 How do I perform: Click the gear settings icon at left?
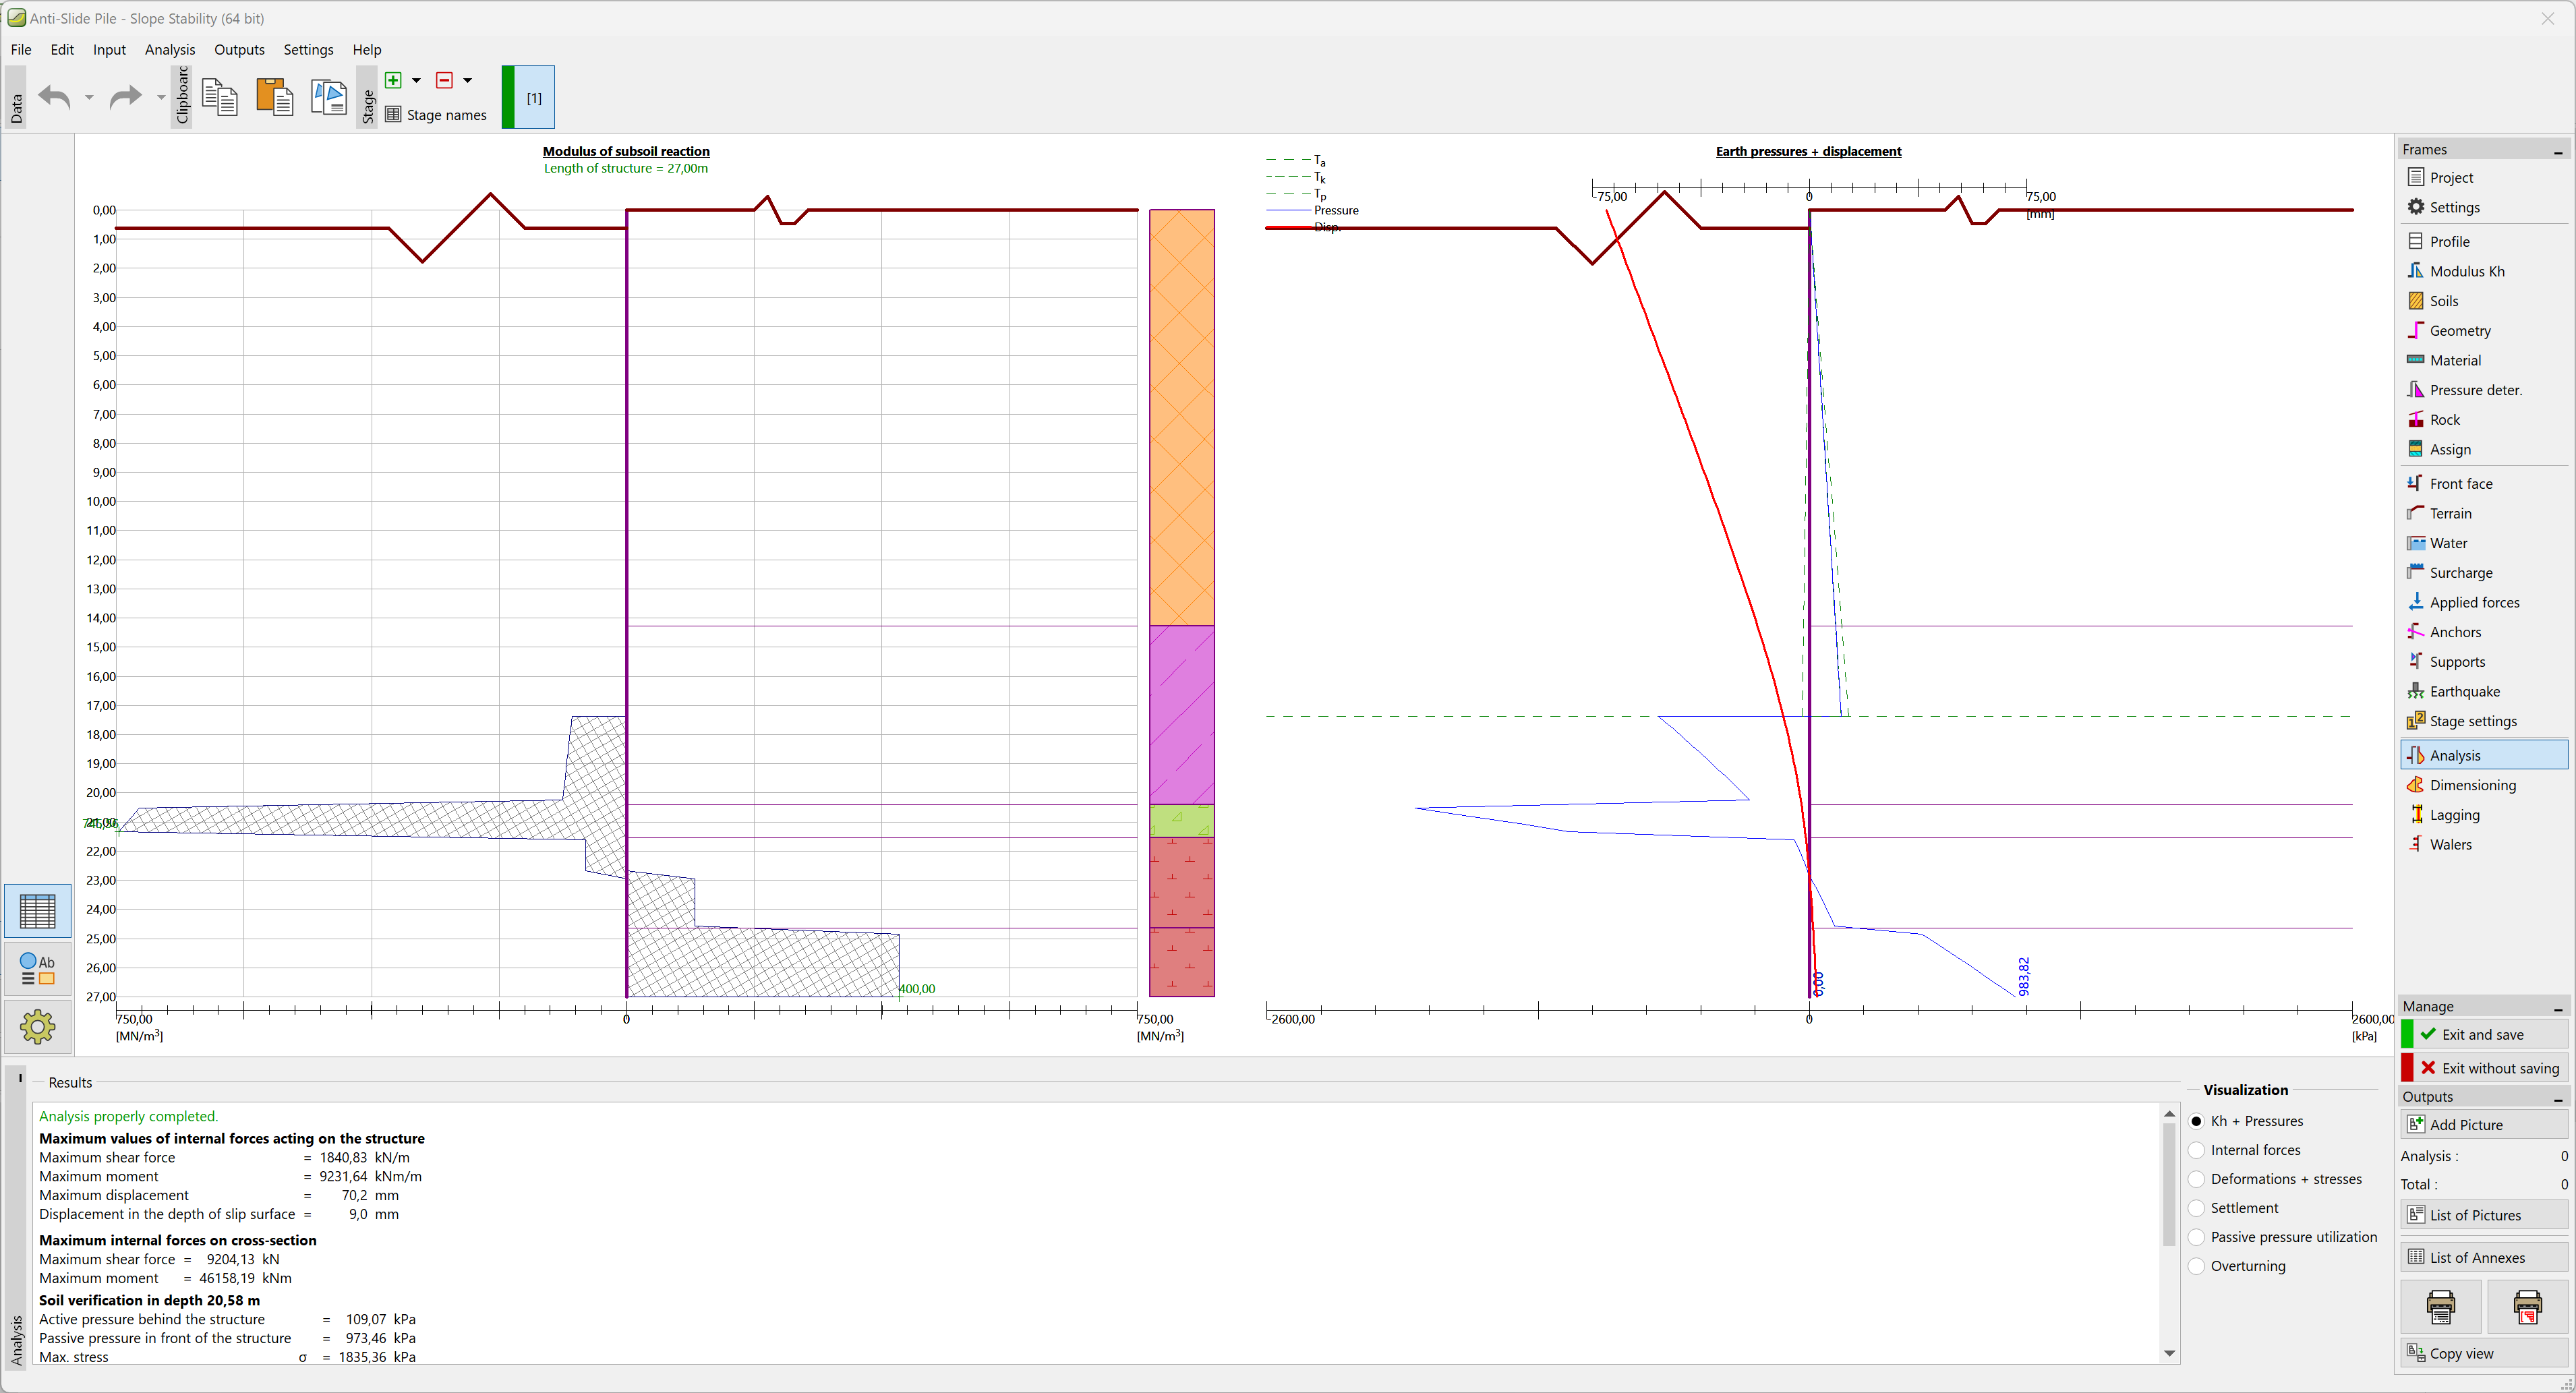(37, 1026)
